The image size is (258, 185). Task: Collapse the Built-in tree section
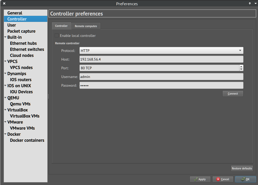[x=5, y=37]
